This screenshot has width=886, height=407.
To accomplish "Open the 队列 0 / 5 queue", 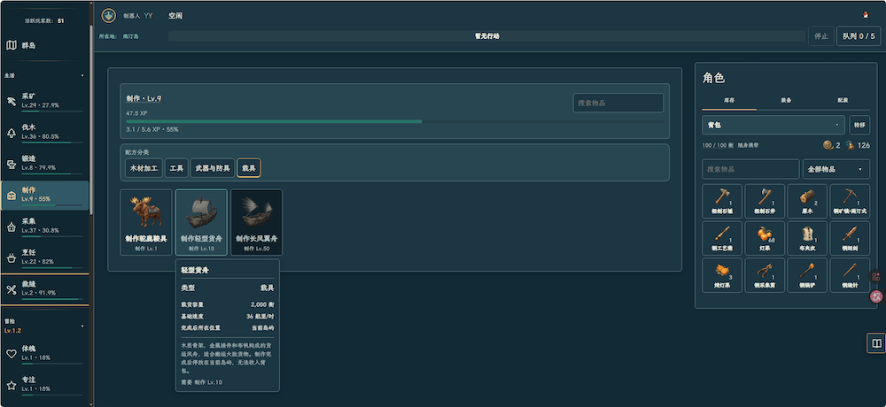I will [x=859, y=36].
